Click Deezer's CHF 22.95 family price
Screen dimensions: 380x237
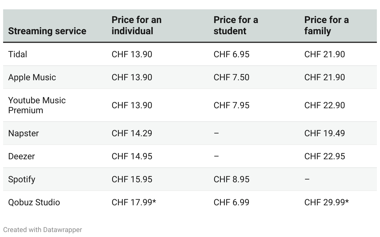(x=325, y=156)
